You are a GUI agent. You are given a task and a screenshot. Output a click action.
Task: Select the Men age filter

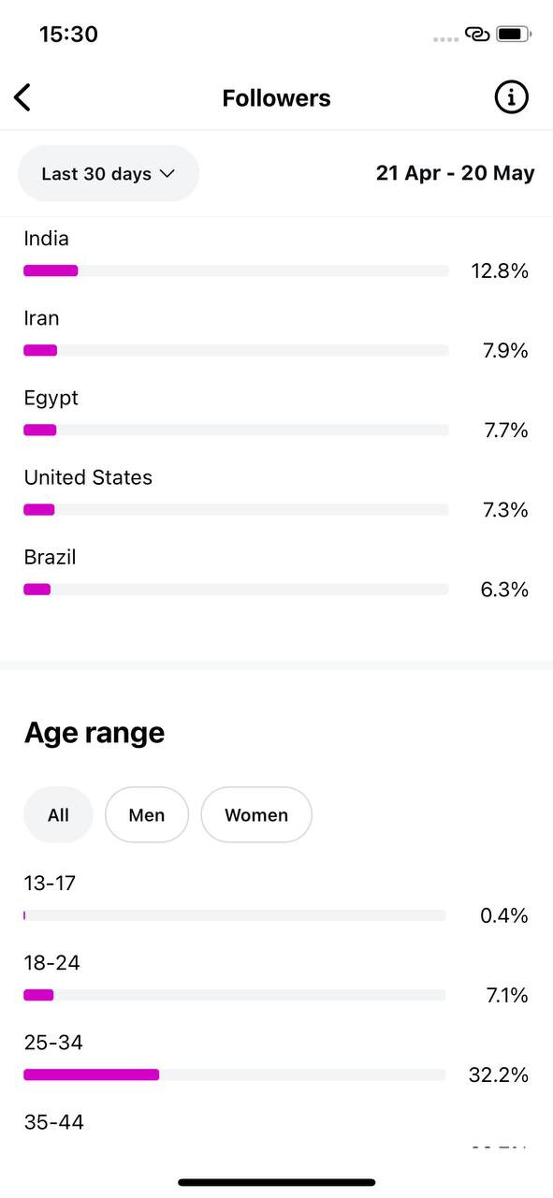coord(147,815)
